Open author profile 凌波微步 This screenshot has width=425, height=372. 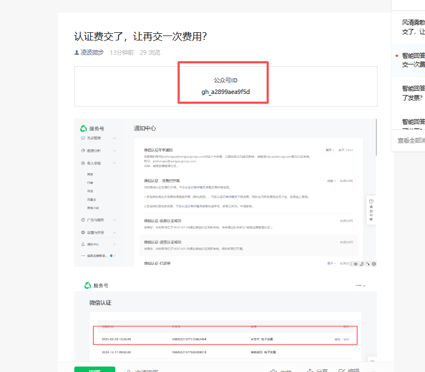(92, 52)
